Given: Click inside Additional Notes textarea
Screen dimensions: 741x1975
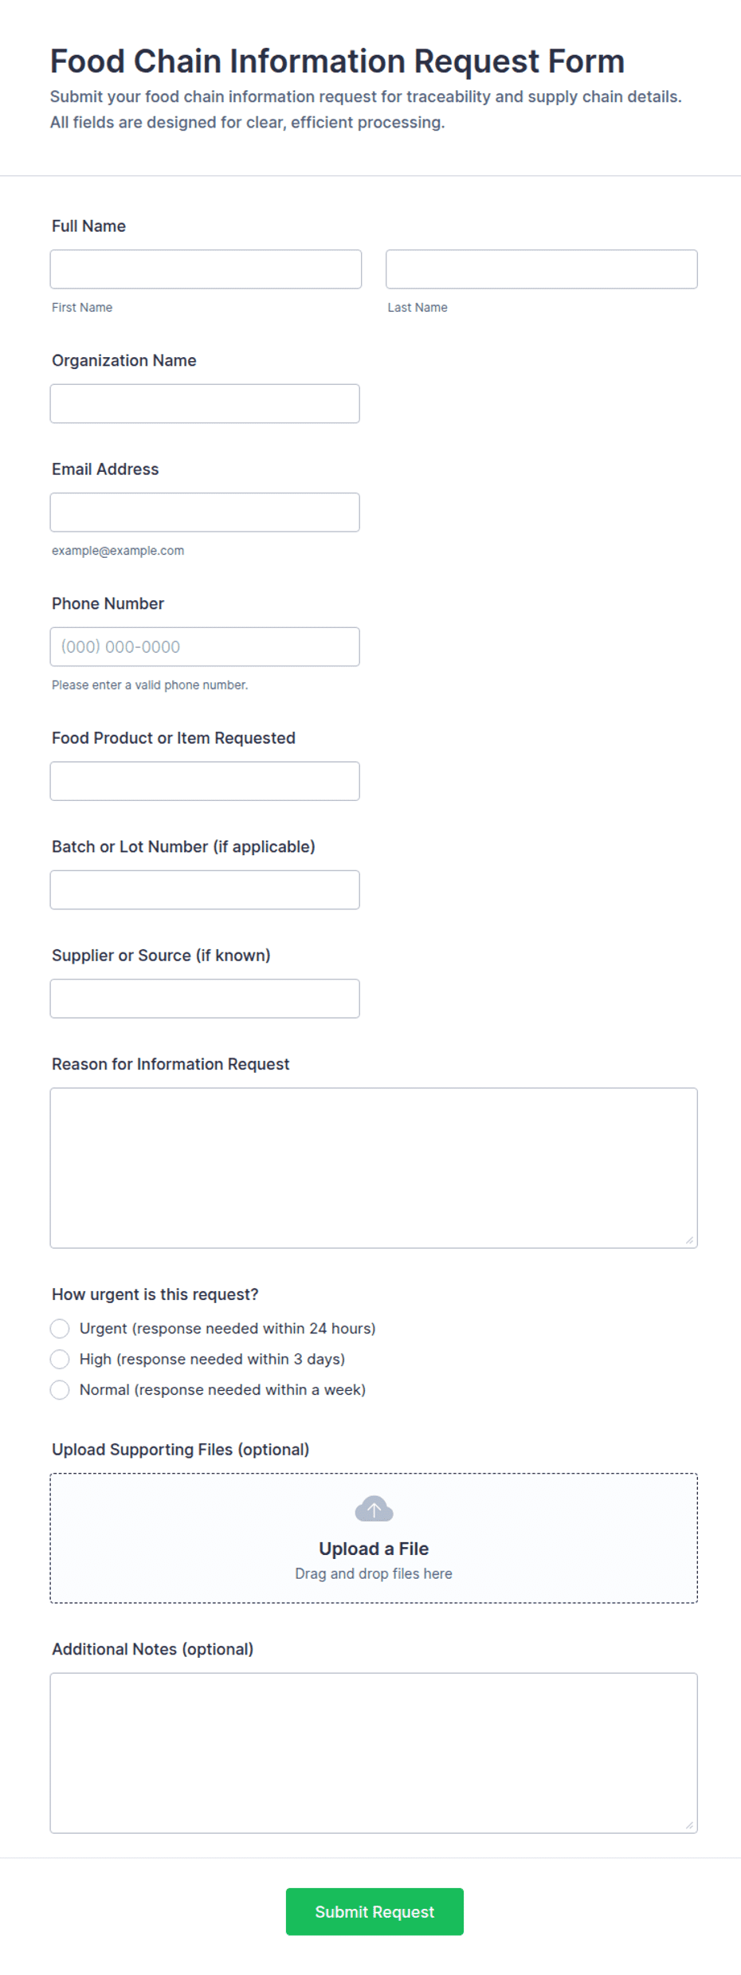Looking at the screenshot, I should click(374, 1753).
